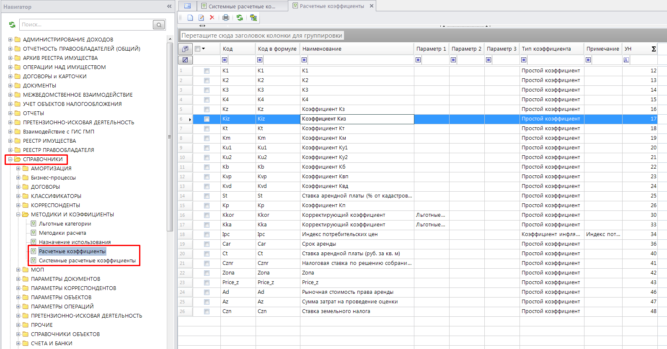This screenshot has height=349, width=667.
Task: Click the navigator refresh icon beside search
Action: (12, 25)
